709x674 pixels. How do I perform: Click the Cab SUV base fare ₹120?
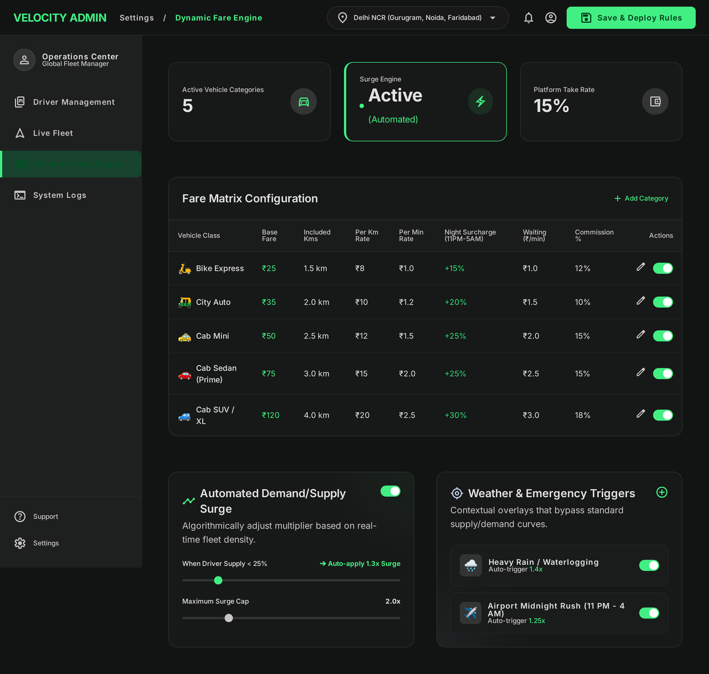click(x=270, y=415)
